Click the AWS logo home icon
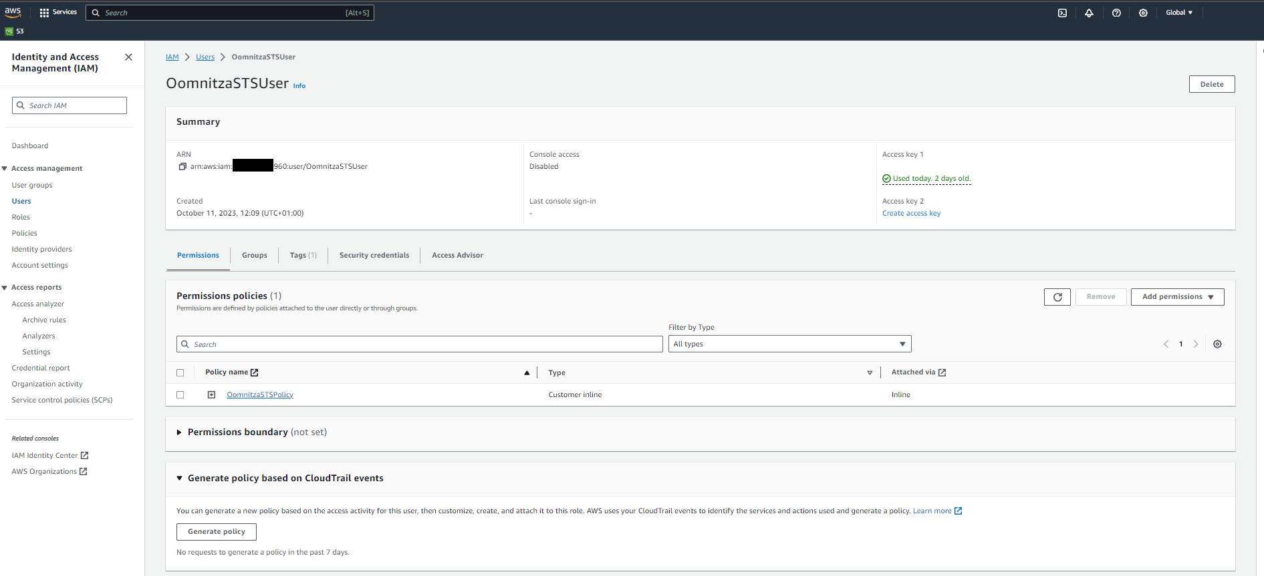The height and width of the screenshot is (576, 1264). (x=13, y=12)
